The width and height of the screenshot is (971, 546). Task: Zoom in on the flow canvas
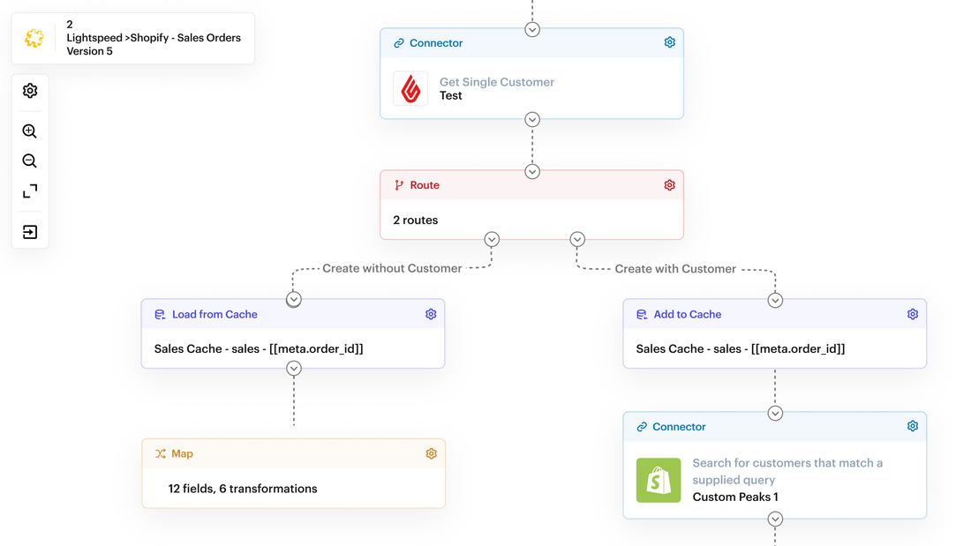coord(29,131)
